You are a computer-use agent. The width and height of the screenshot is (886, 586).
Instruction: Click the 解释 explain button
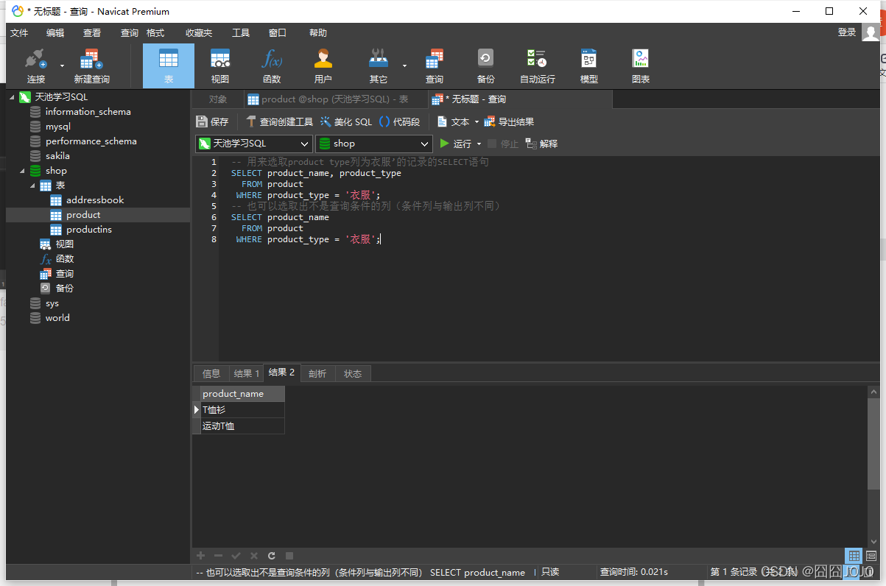541,144
